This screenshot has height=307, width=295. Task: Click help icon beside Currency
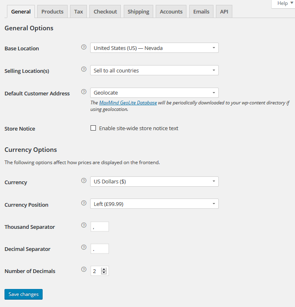coord(84,181)
